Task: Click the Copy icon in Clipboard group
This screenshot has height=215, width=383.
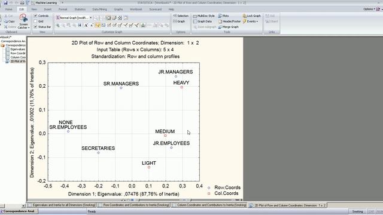Action: tap(6, 21)
